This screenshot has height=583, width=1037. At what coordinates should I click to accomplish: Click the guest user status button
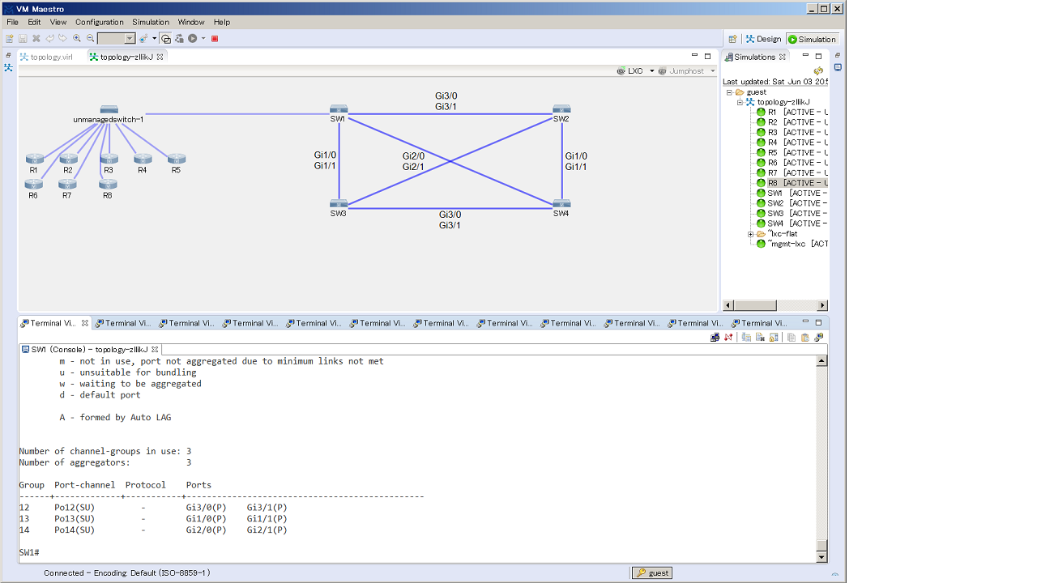[652, 572]
